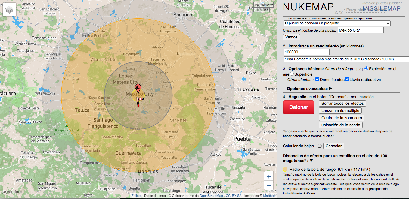
Task: Open the city preset dropdown
Action: 337,23
